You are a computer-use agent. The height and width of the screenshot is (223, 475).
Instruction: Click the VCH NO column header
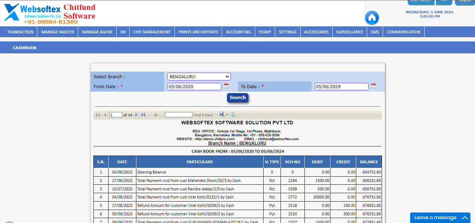click(x=292, y=162)
